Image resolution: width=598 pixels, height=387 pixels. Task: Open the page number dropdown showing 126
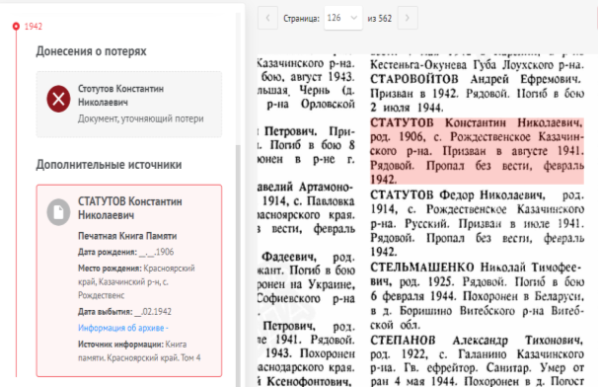[342, 18]
